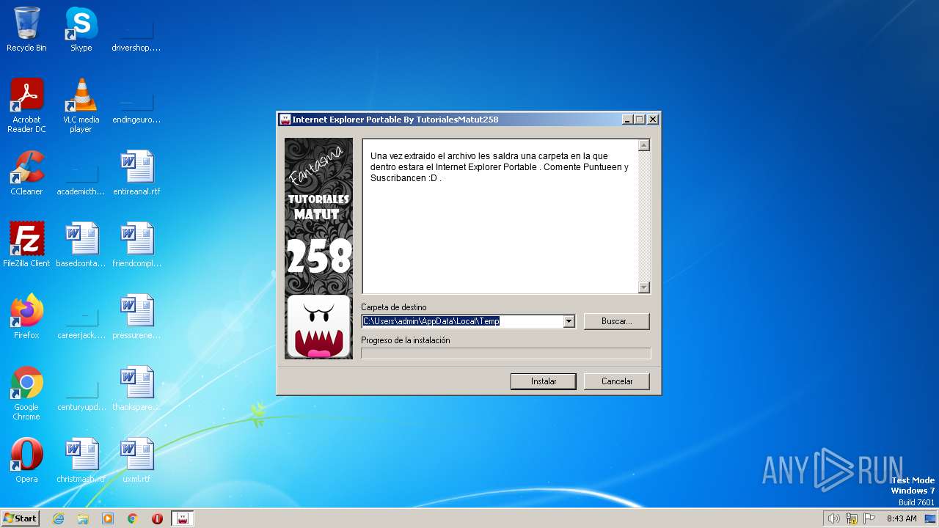Click the installer title bar icon

[285, 120]
